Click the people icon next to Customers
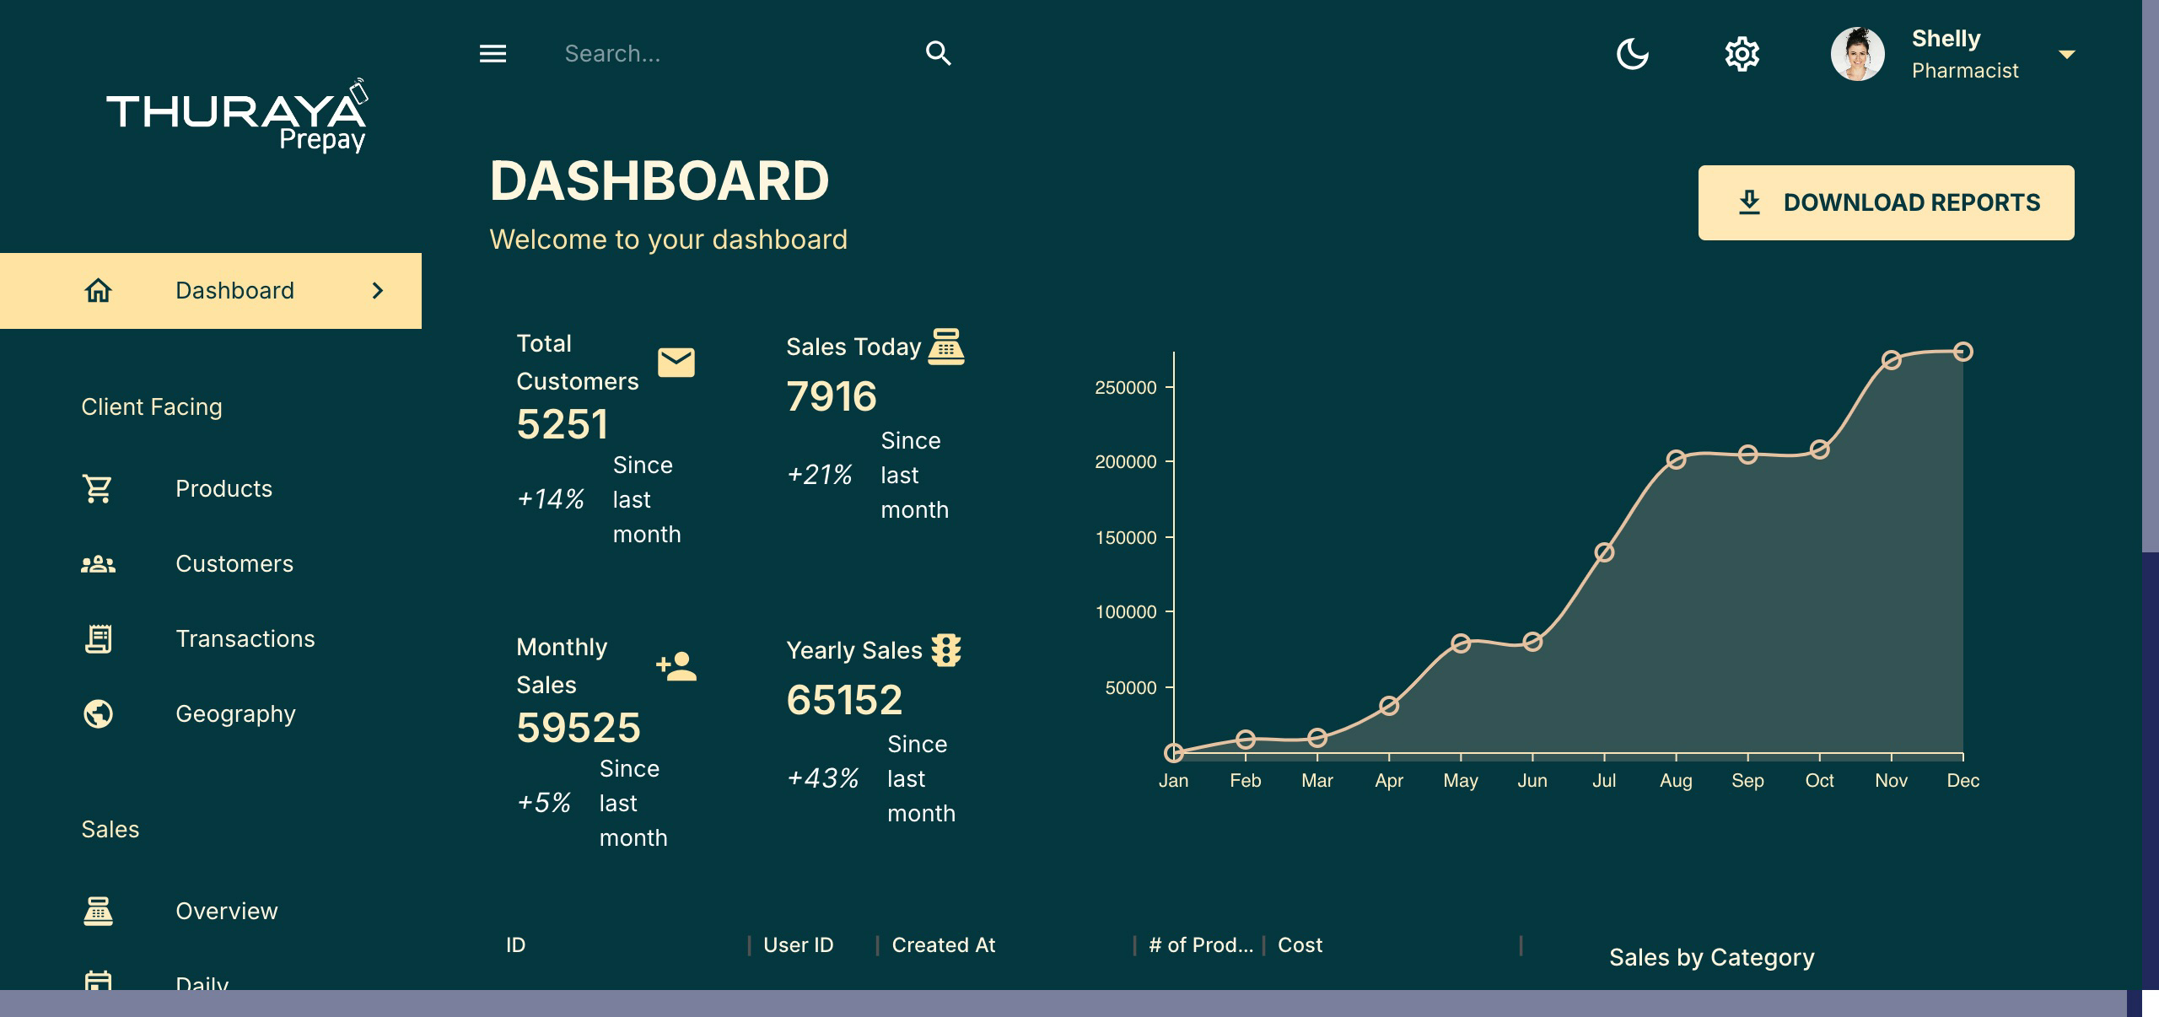Viewport: 2159px width, 1017px height. point(98,563)
